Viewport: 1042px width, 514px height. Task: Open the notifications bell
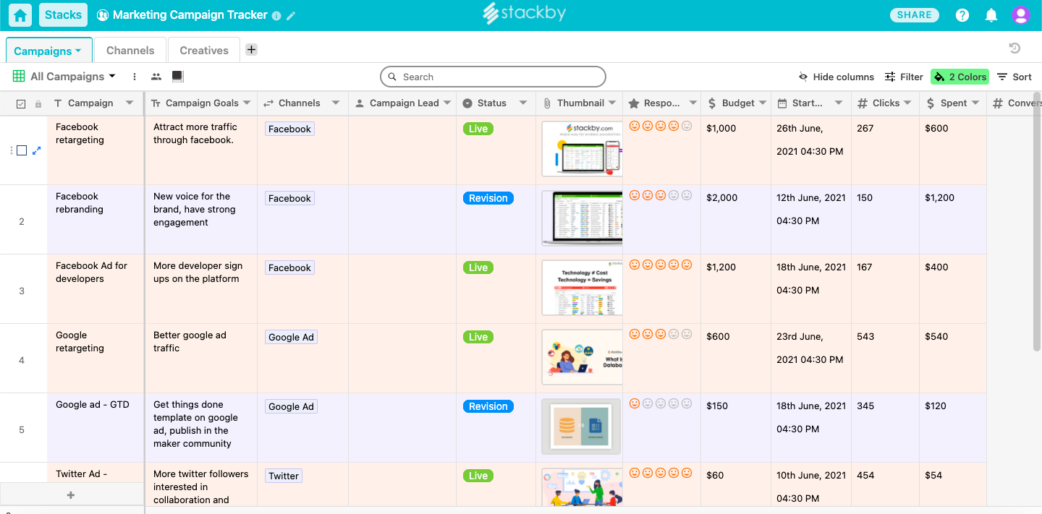[x=991, y=15]
